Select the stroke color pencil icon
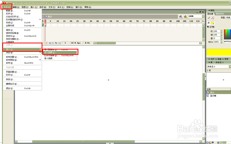Image resolution: width=231 pixels, height=144 pixels. [209, 18]
